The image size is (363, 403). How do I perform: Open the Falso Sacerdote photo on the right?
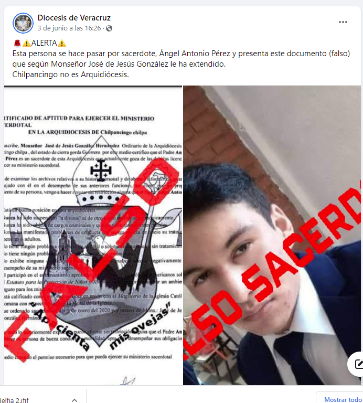click(272, 235)
